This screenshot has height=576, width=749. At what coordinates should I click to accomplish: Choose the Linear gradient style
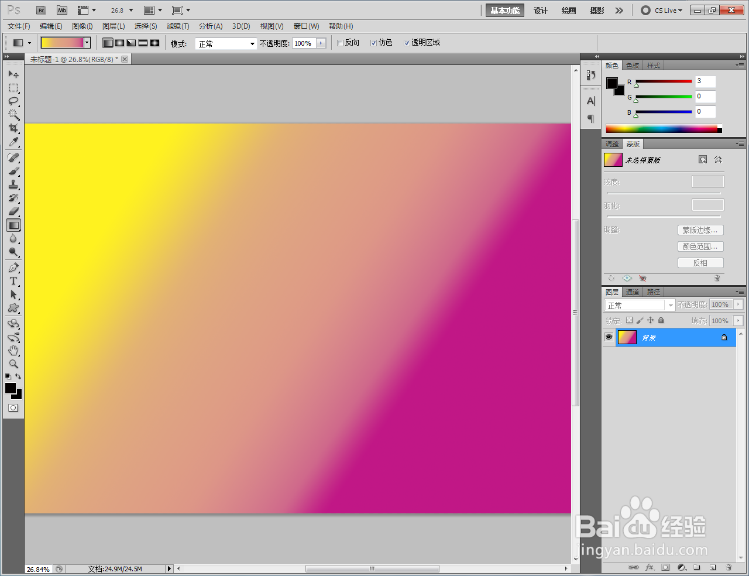(x=108, y=43)
